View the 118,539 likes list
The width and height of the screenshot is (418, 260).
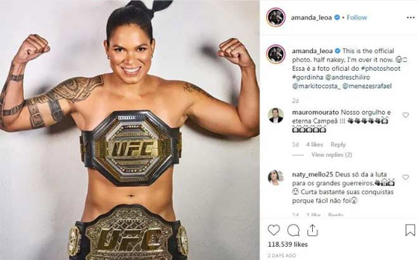(288, 245)
